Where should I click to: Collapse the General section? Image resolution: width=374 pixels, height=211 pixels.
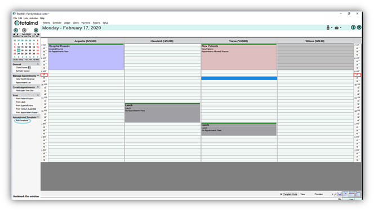click(x=38, y=64)
